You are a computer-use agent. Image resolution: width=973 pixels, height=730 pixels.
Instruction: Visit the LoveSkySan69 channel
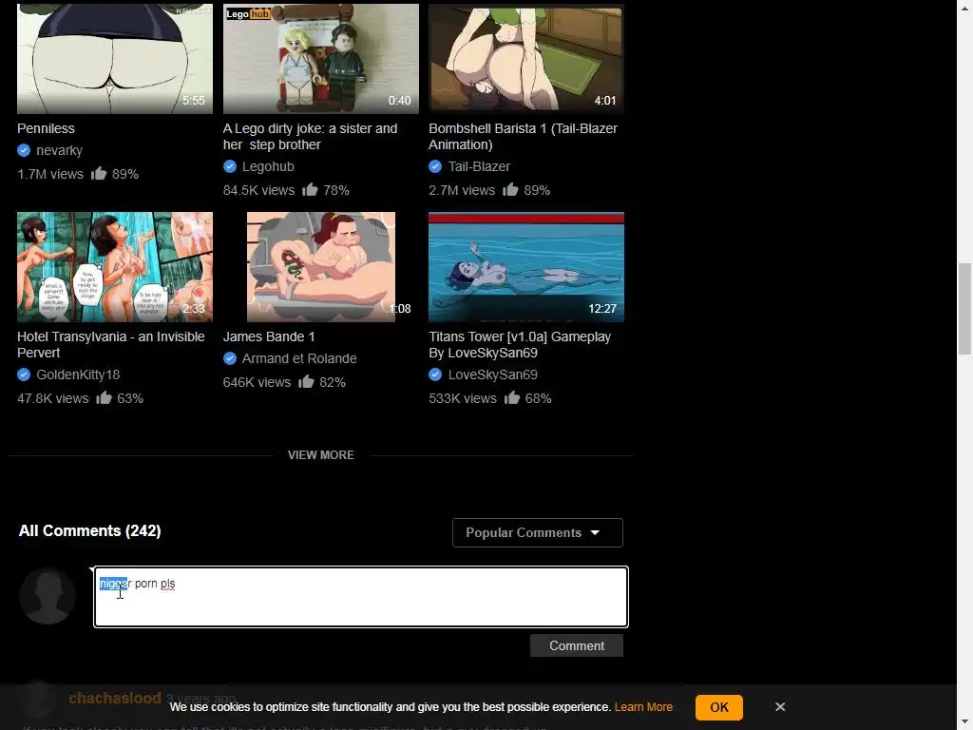pos(493,375)
